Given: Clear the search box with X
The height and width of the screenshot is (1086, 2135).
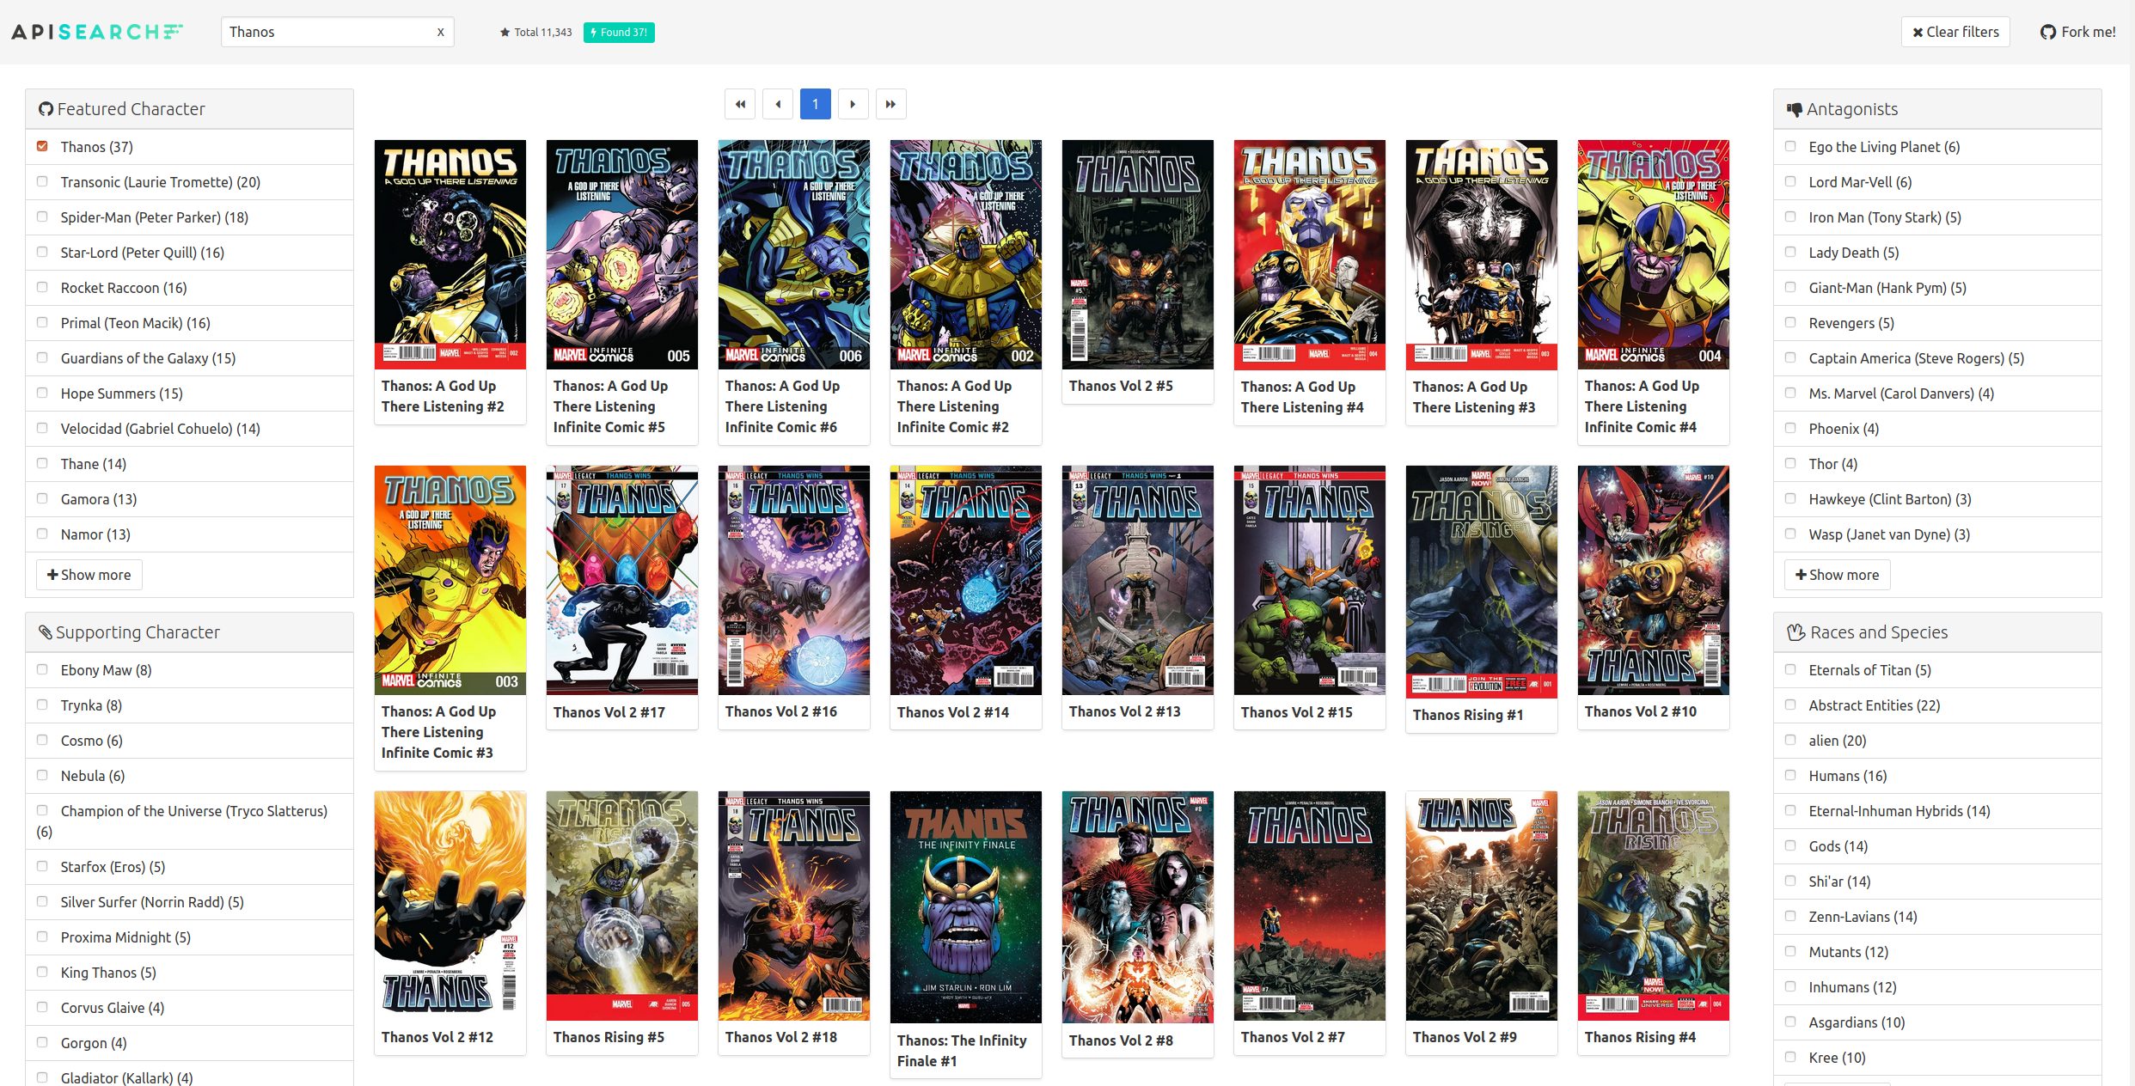Looking at the screenshot, I should 440,33.
